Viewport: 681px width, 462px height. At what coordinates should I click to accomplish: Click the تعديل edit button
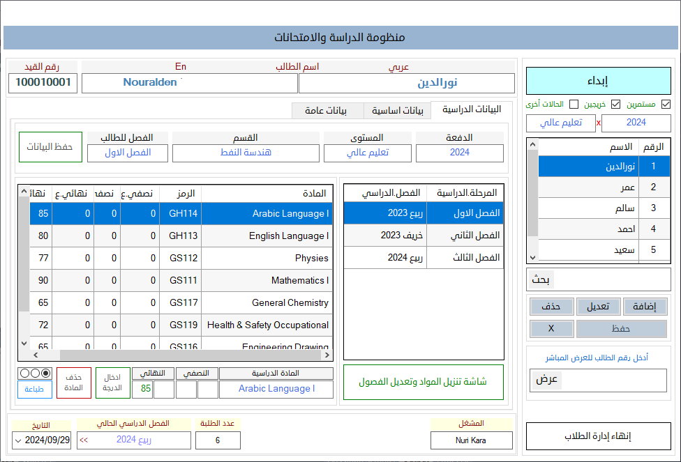598,307
